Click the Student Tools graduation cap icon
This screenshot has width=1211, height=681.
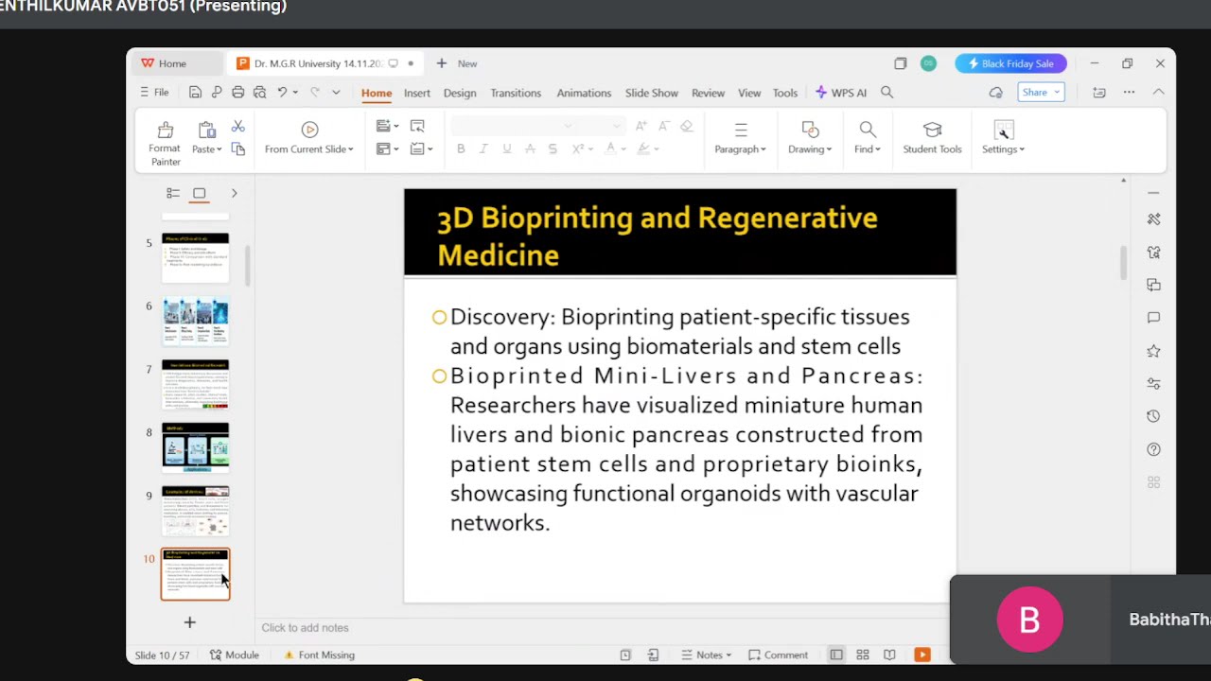[932, 130]
